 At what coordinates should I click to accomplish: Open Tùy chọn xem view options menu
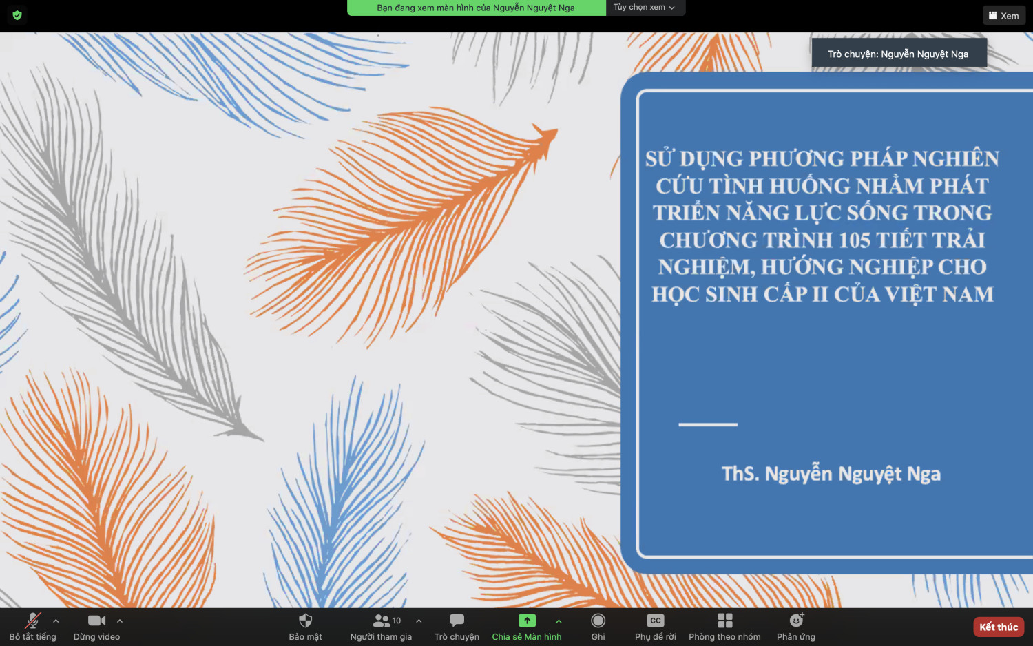pos(645,8)
